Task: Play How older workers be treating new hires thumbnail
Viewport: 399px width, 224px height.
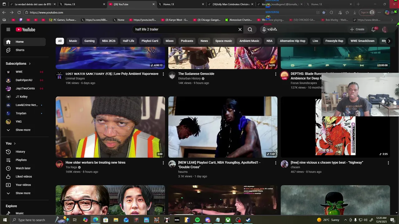Action: coord(110,127)
